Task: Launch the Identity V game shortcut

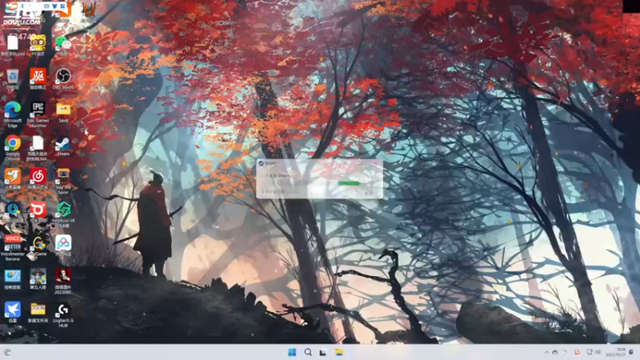Action: click(38, 278)
